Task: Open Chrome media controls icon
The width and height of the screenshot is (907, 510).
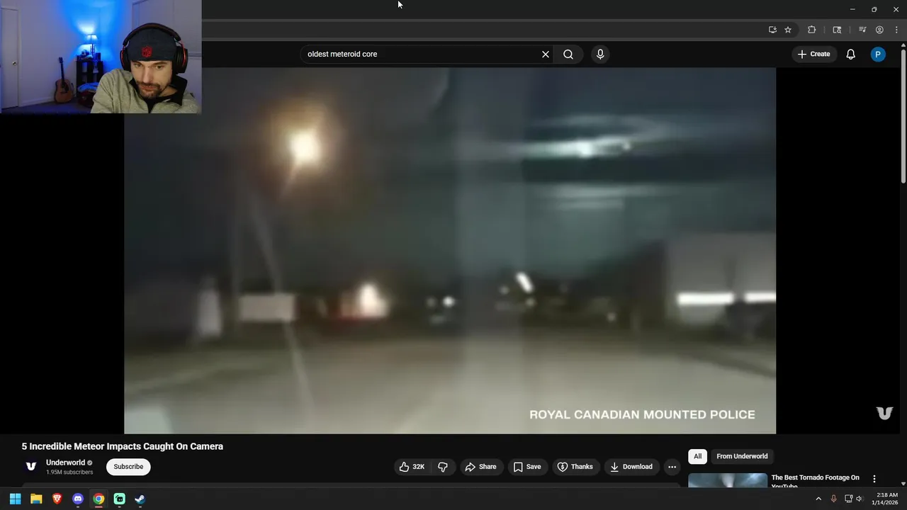Action: [862, 30]
